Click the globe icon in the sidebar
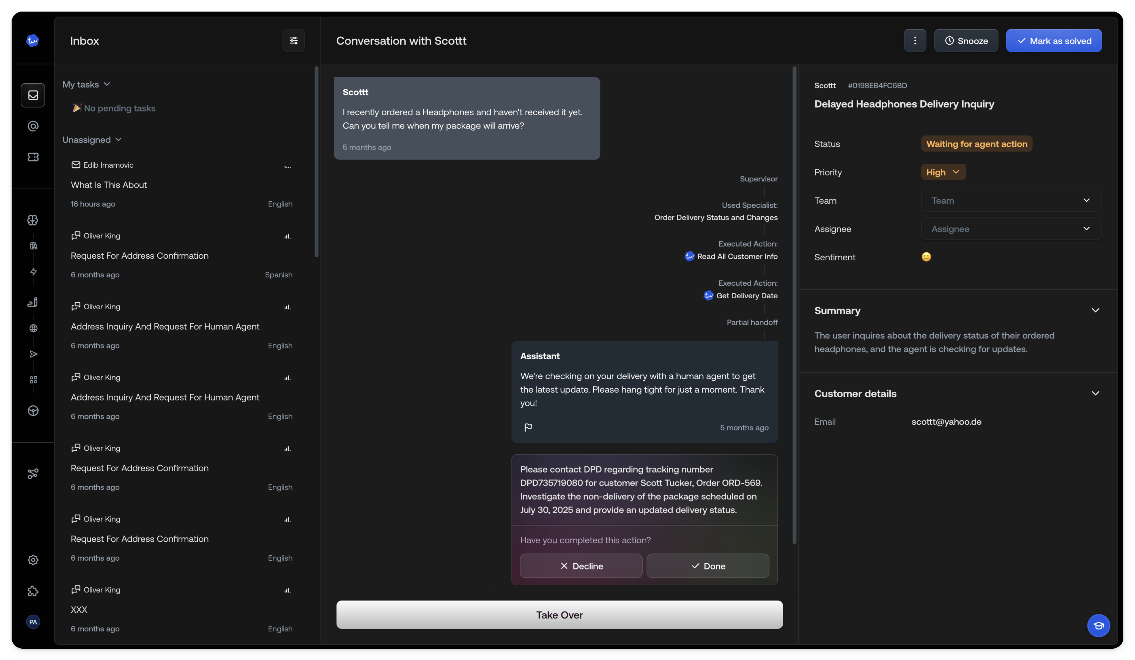The width and height of the screenshot is (1135, 660). 33,328
